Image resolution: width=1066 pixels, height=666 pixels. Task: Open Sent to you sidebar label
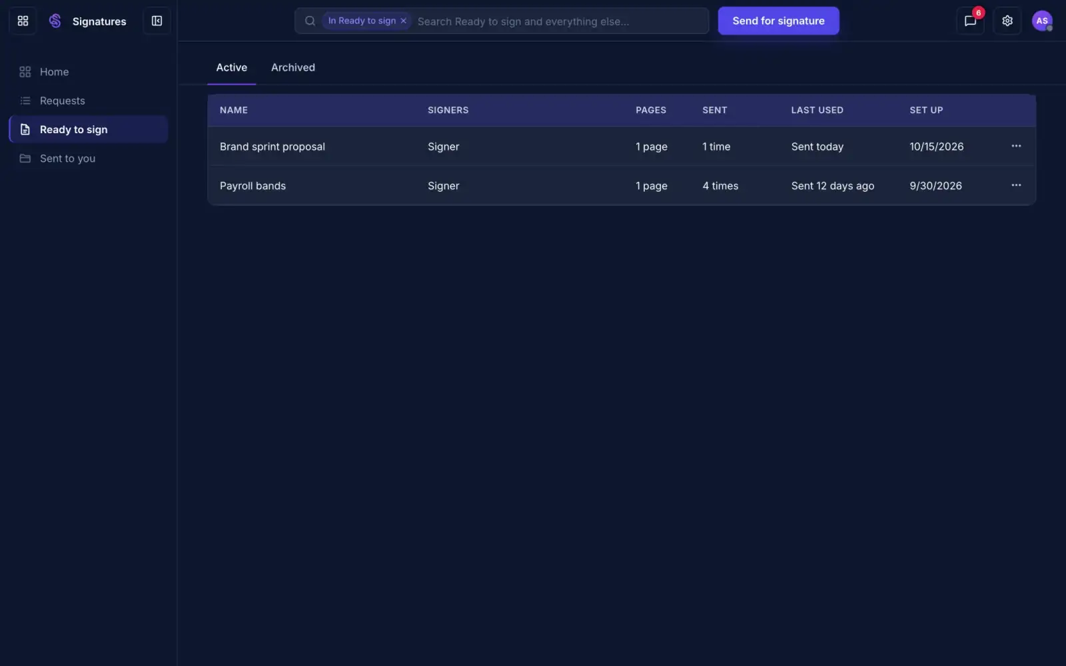coord(67,159)
